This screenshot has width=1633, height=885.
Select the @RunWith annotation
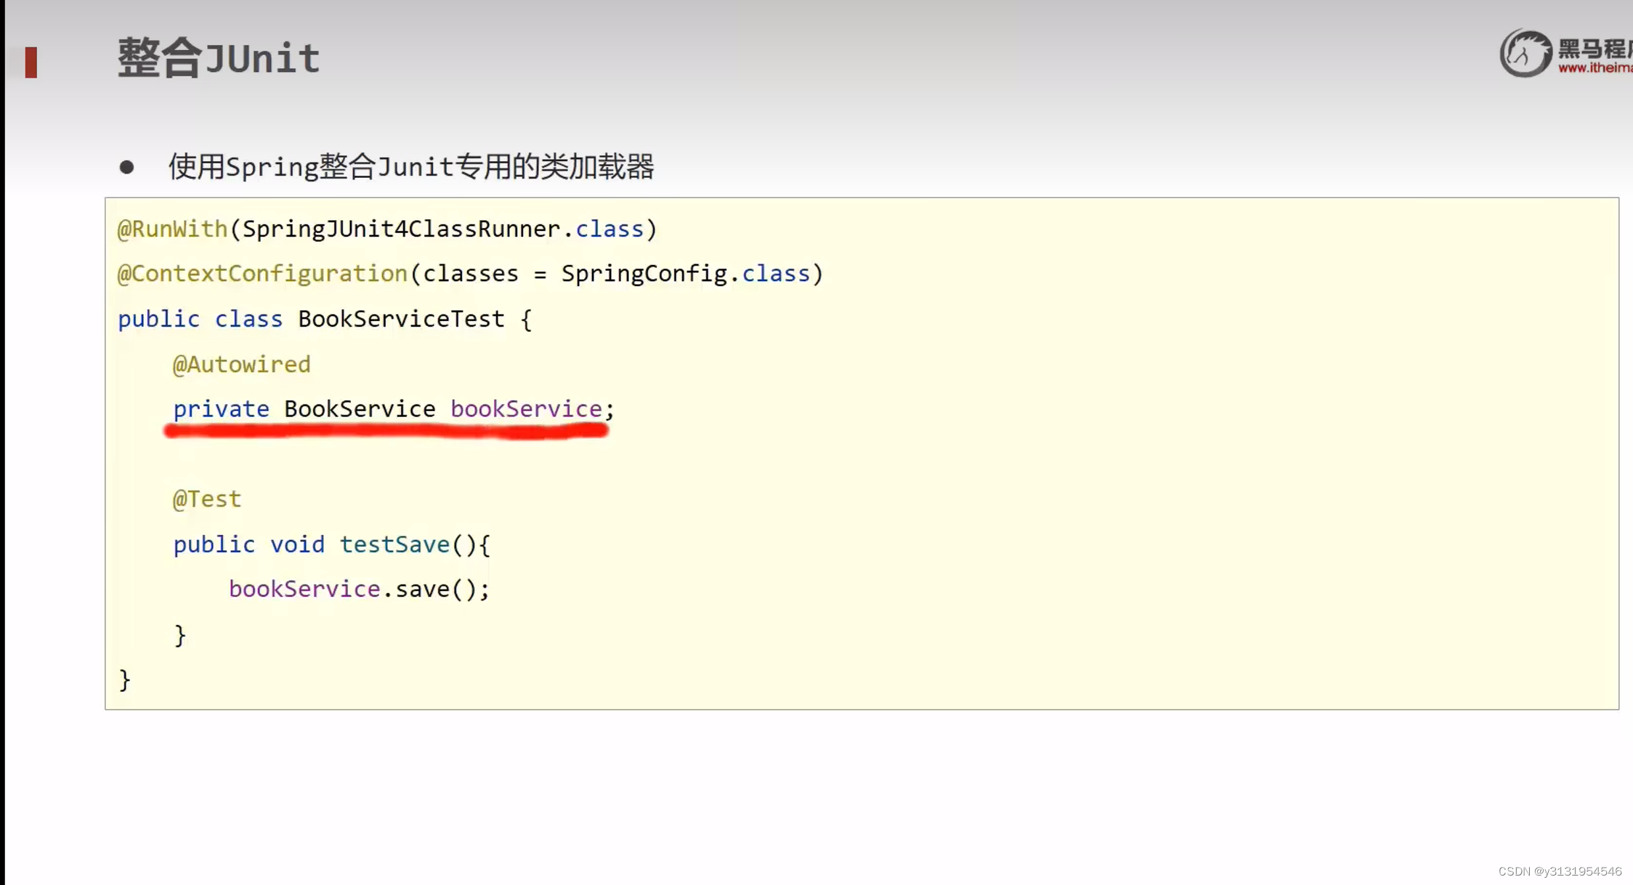click(172, 228)
